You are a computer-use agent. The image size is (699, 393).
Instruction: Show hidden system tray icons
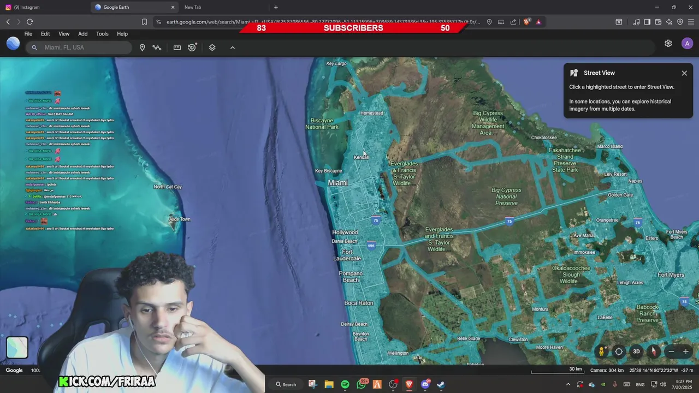click(568, 384)
